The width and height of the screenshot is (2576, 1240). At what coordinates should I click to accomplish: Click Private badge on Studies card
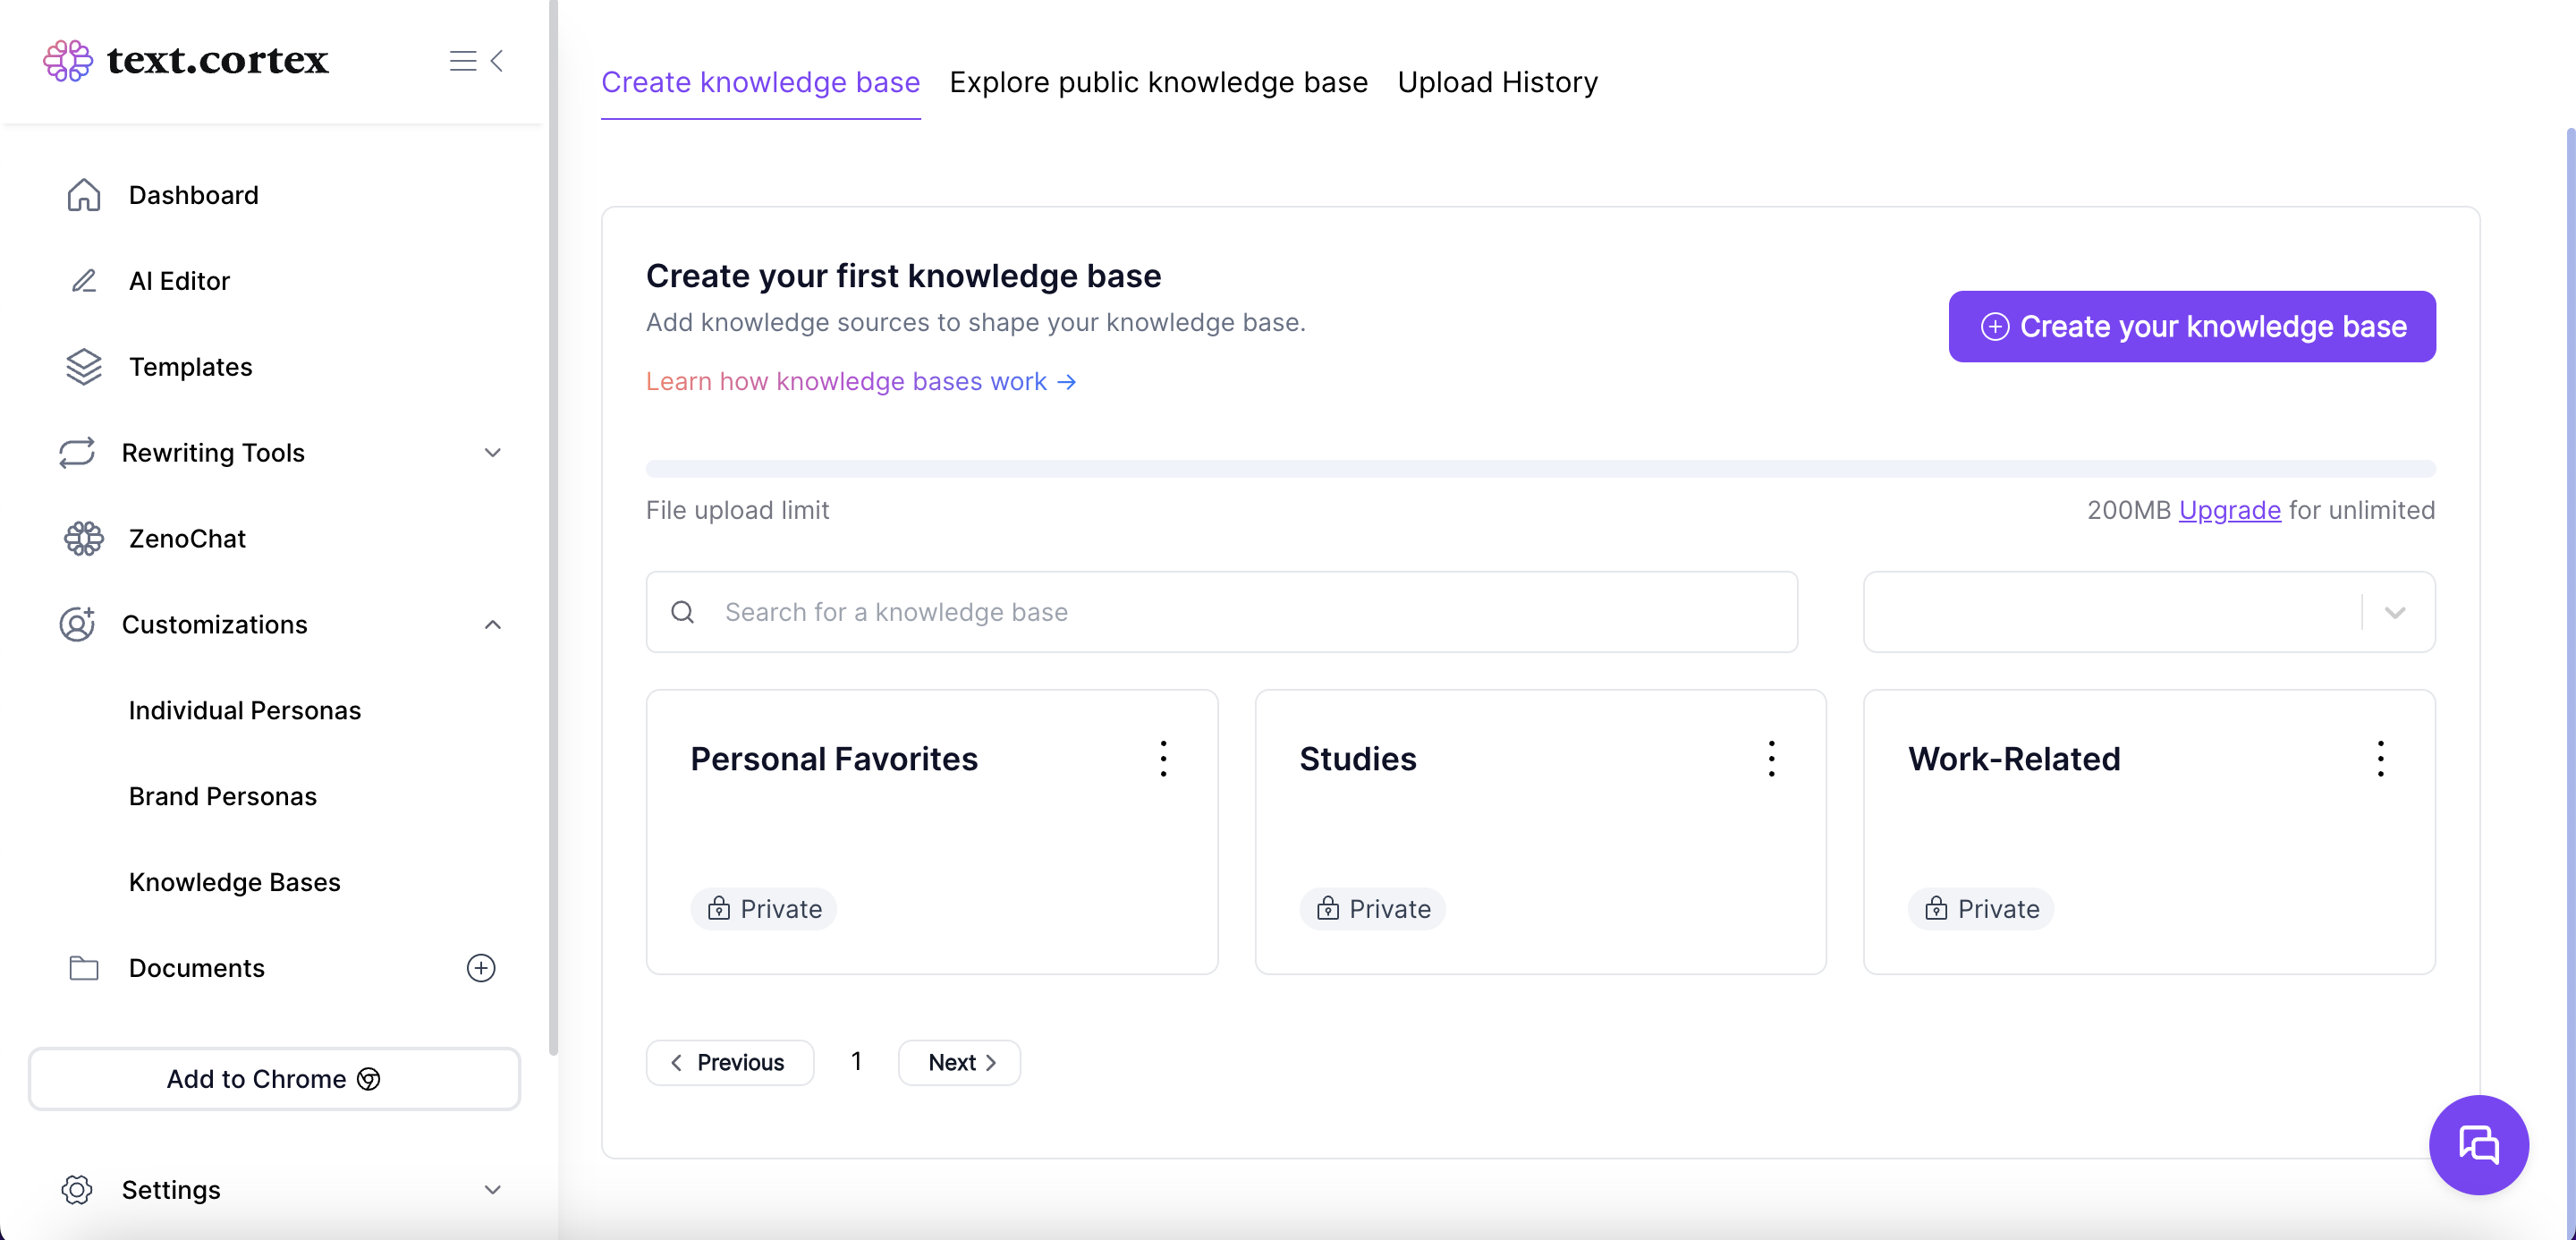pyautogui.click(x=1372, y=909)
